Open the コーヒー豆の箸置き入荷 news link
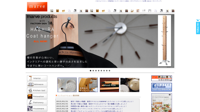 click(x=99, y=104)
